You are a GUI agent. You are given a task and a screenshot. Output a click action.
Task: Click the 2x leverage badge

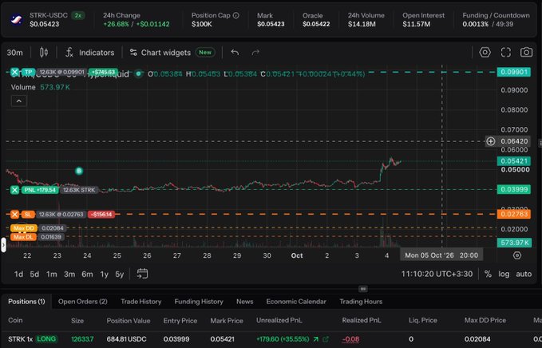pos(78,15)
